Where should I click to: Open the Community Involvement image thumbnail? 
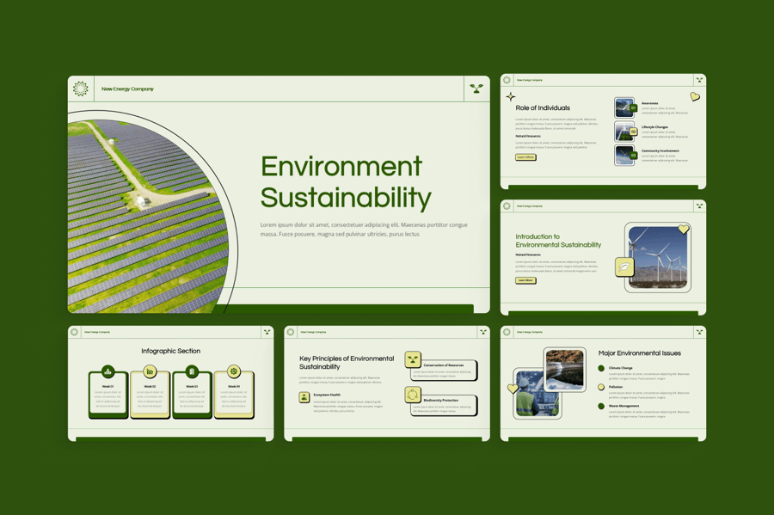(x=624, y=155)
